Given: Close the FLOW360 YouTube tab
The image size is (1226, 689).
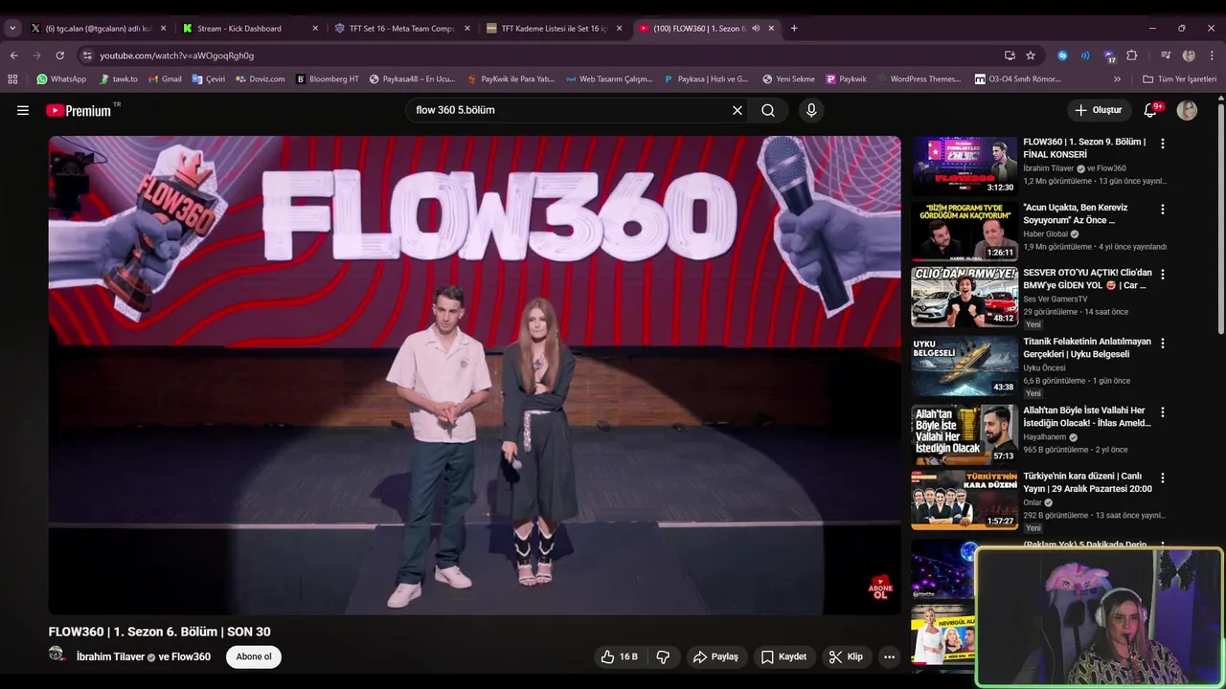Looking at the screenshot, I should click(x=771, y=29).
